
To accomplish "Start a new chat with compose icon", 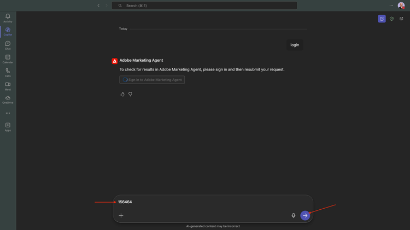I will click(x=382, y=19).
